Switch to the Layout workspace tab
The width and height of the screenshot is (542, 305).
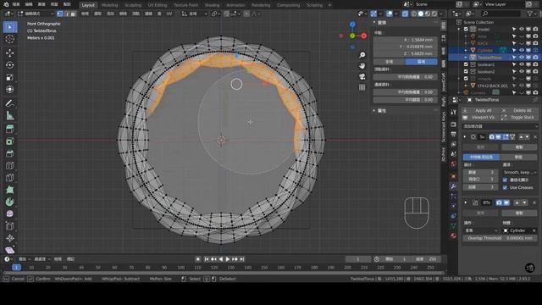point(88,5)
